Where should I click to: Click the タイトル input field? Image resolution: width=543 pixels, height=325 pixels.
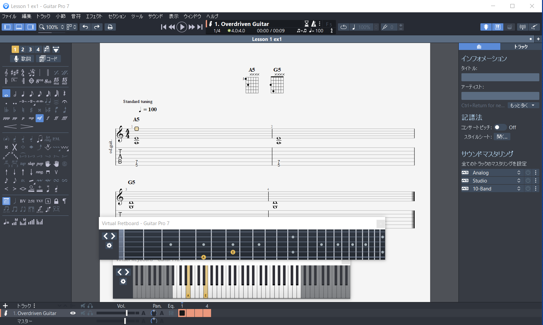point(500,77)
